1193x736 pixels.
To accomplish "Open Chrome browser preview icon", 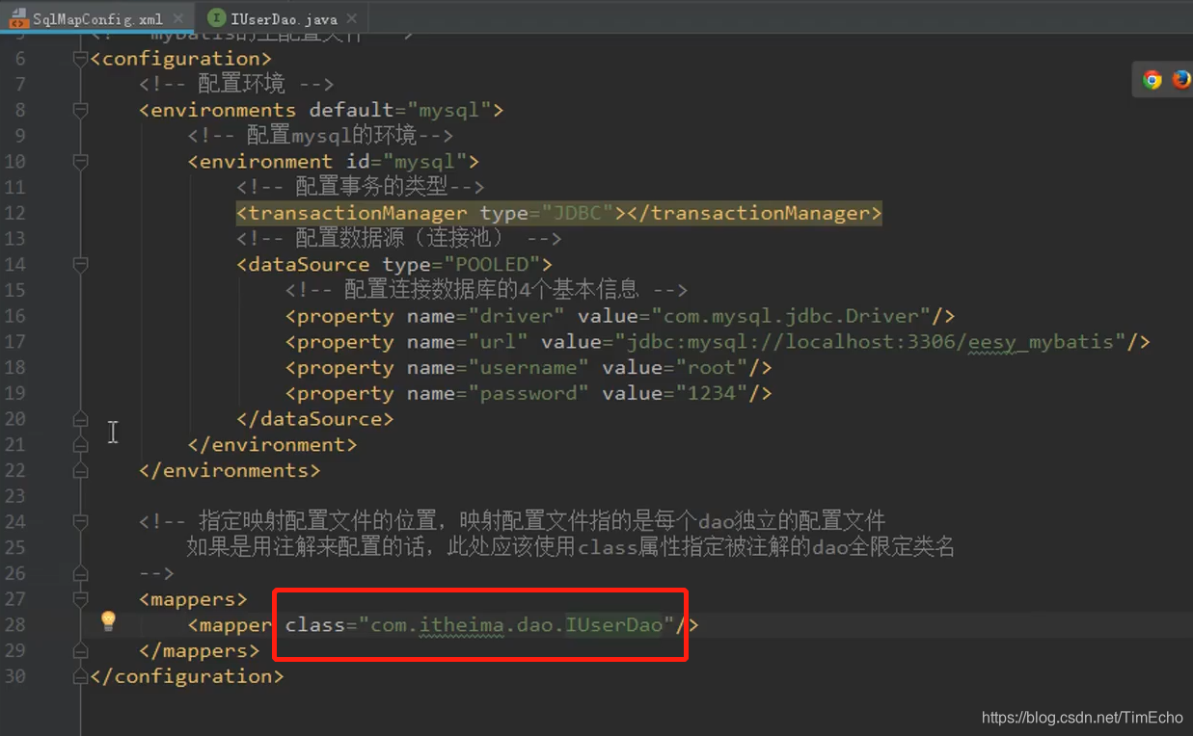I will tap(1152, 80).
